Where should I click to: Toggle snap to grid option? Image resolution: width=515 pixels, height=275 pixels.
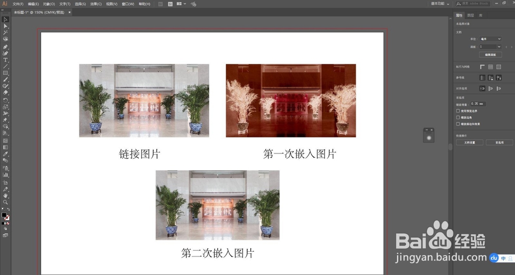point(499,89)
